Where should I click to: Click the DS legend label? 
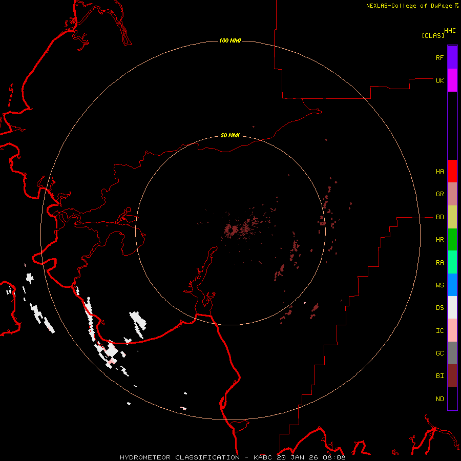coord(439,308)
